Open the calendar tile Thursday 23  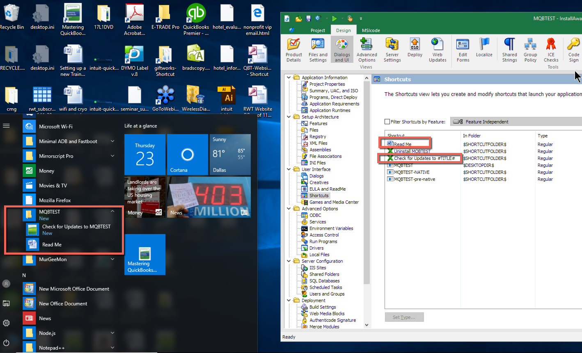pos(145,155)
